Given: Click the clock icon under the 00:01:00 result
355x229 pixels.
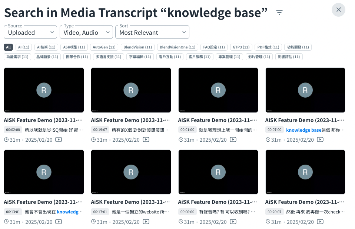Looking at the screenshot, I should pos(181,139).
